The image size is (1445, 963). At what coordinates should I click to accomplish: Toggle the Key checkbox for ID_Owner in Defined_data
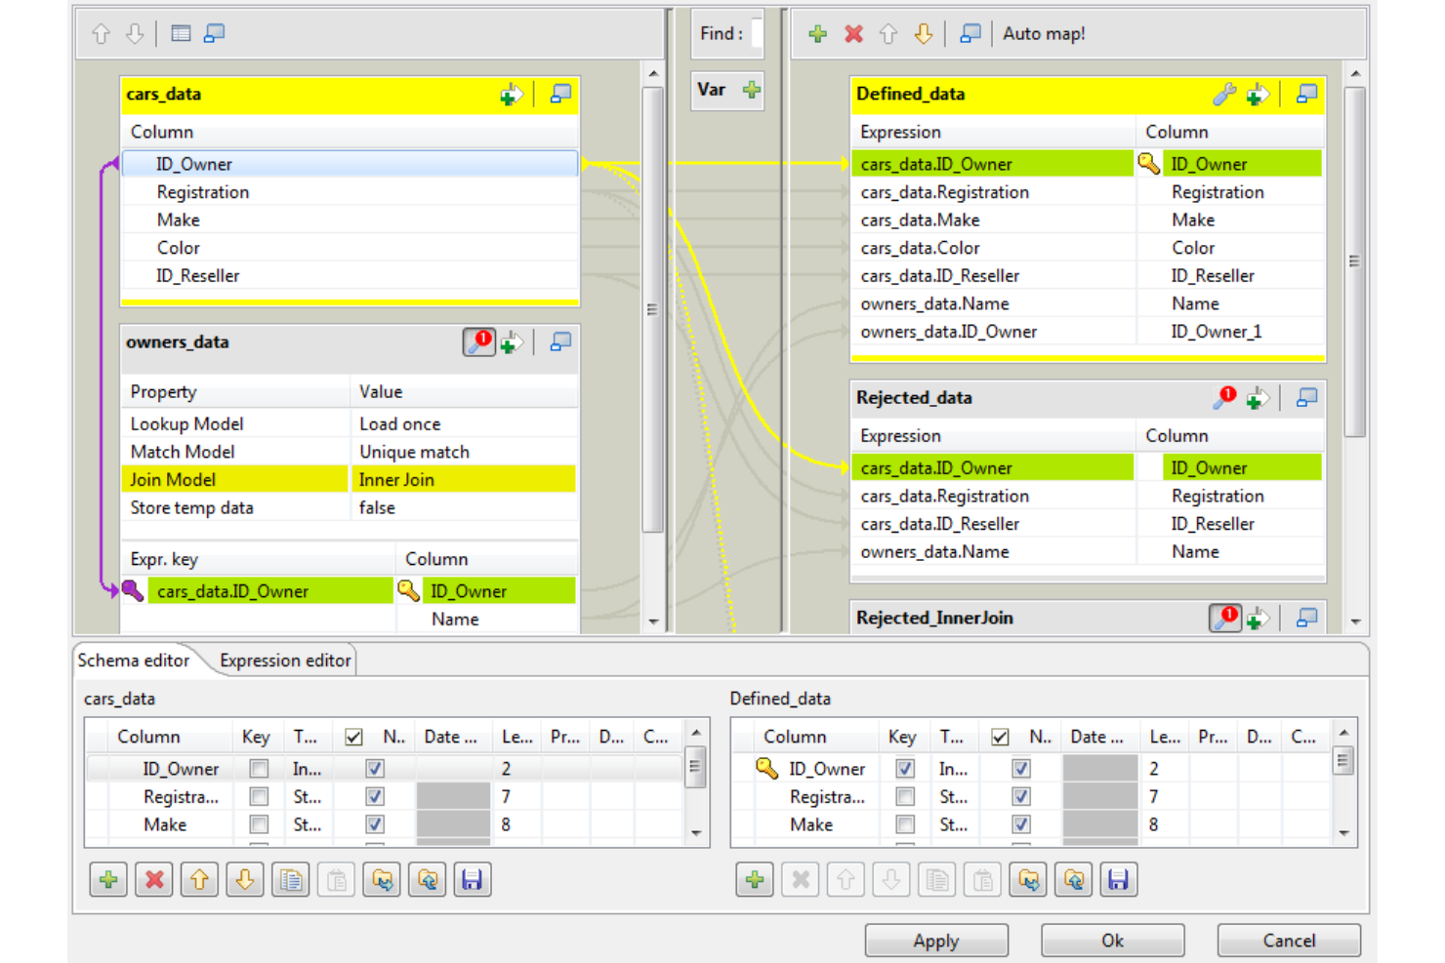(x=903, y=768)
